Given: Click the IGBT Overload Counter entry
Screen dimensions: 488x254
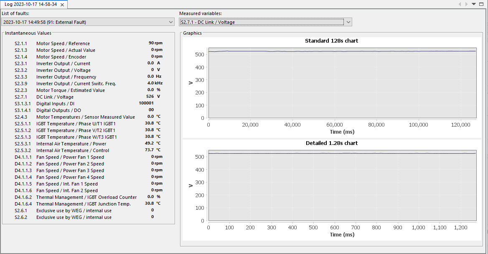Looking at the screenshot, I should pyautogui.click(x=86, y=197).
